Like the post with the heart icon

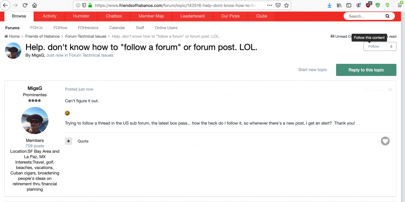385,141
